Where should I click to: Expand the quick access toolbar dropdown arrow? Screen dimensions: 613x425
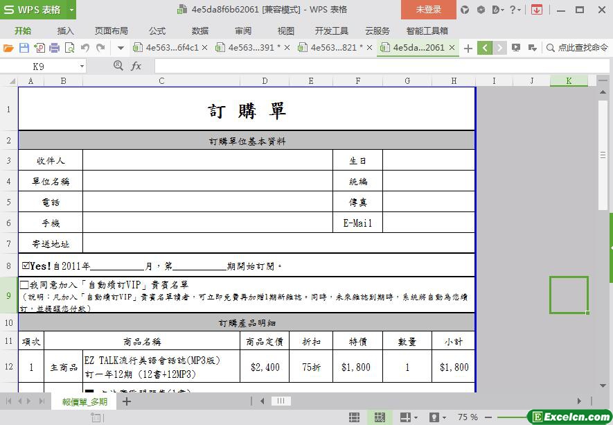121,48
